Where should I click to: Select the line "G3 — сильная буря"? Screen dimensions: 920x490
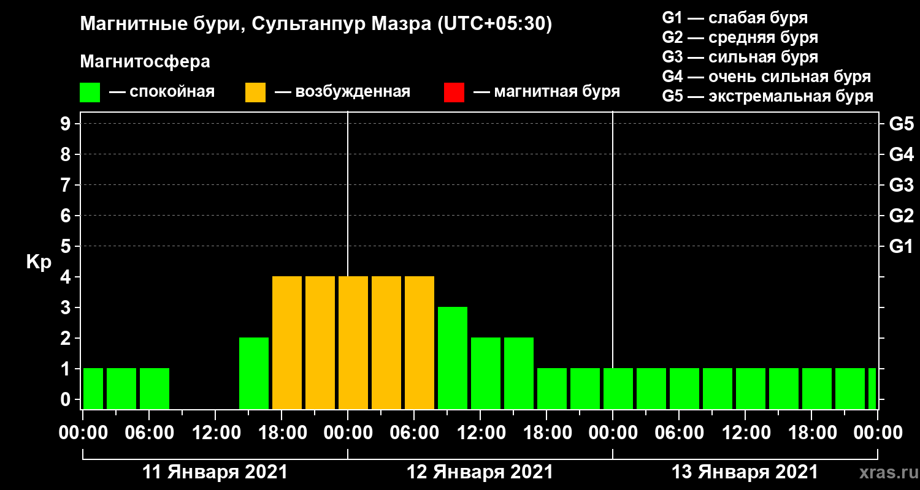740,57
